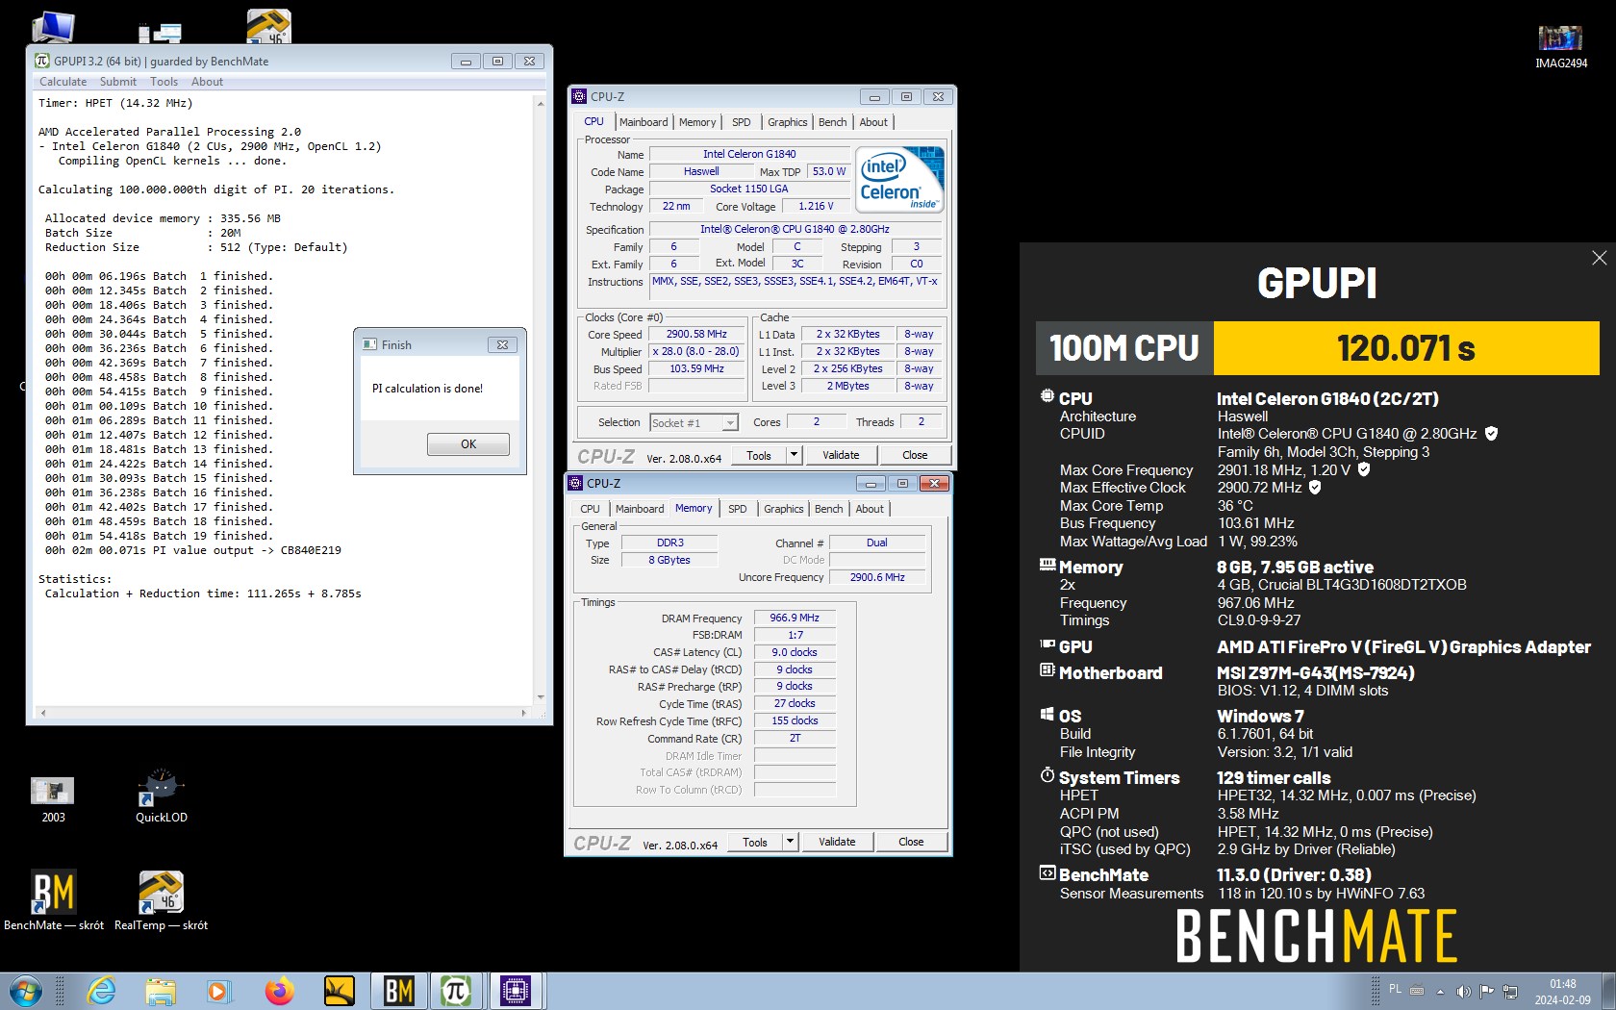Switch to Bench tab in upper CPU-Z

[832, 122]
